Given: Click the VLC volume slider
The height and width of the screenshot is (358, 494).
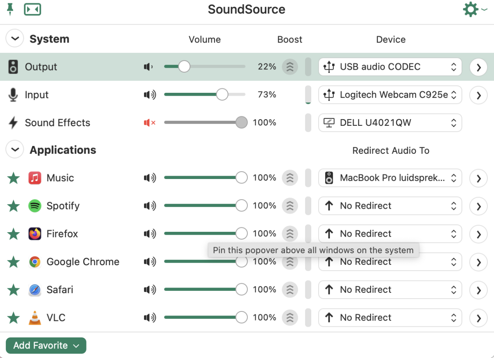Looking at the screenshot, I should (x=206, y=318).
